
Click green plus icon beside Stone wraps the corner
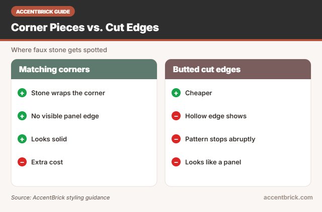[x=22, y=93]
